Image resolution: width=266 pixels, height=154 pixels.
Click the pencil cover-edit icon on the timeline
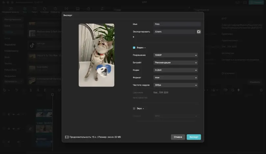[30, 129]
